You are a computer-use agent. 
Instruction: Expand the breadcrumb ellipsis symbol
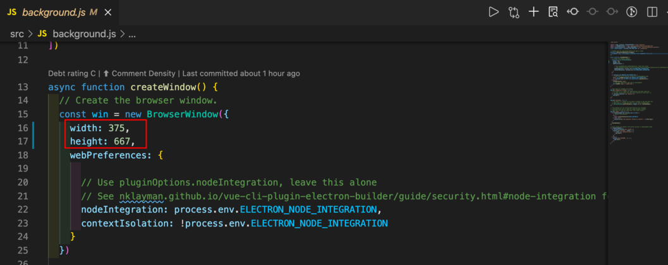[x=132, y=34]
